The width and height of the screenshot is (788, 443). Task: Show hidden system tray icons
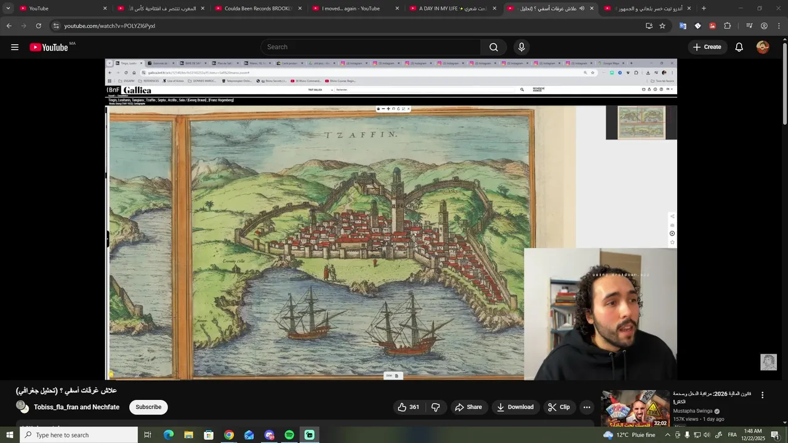667,435
